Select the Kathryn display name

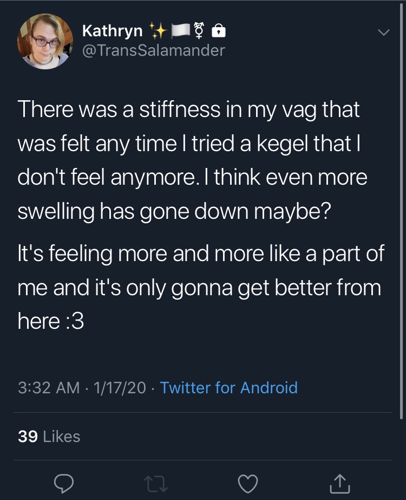[x=112, y=31]
